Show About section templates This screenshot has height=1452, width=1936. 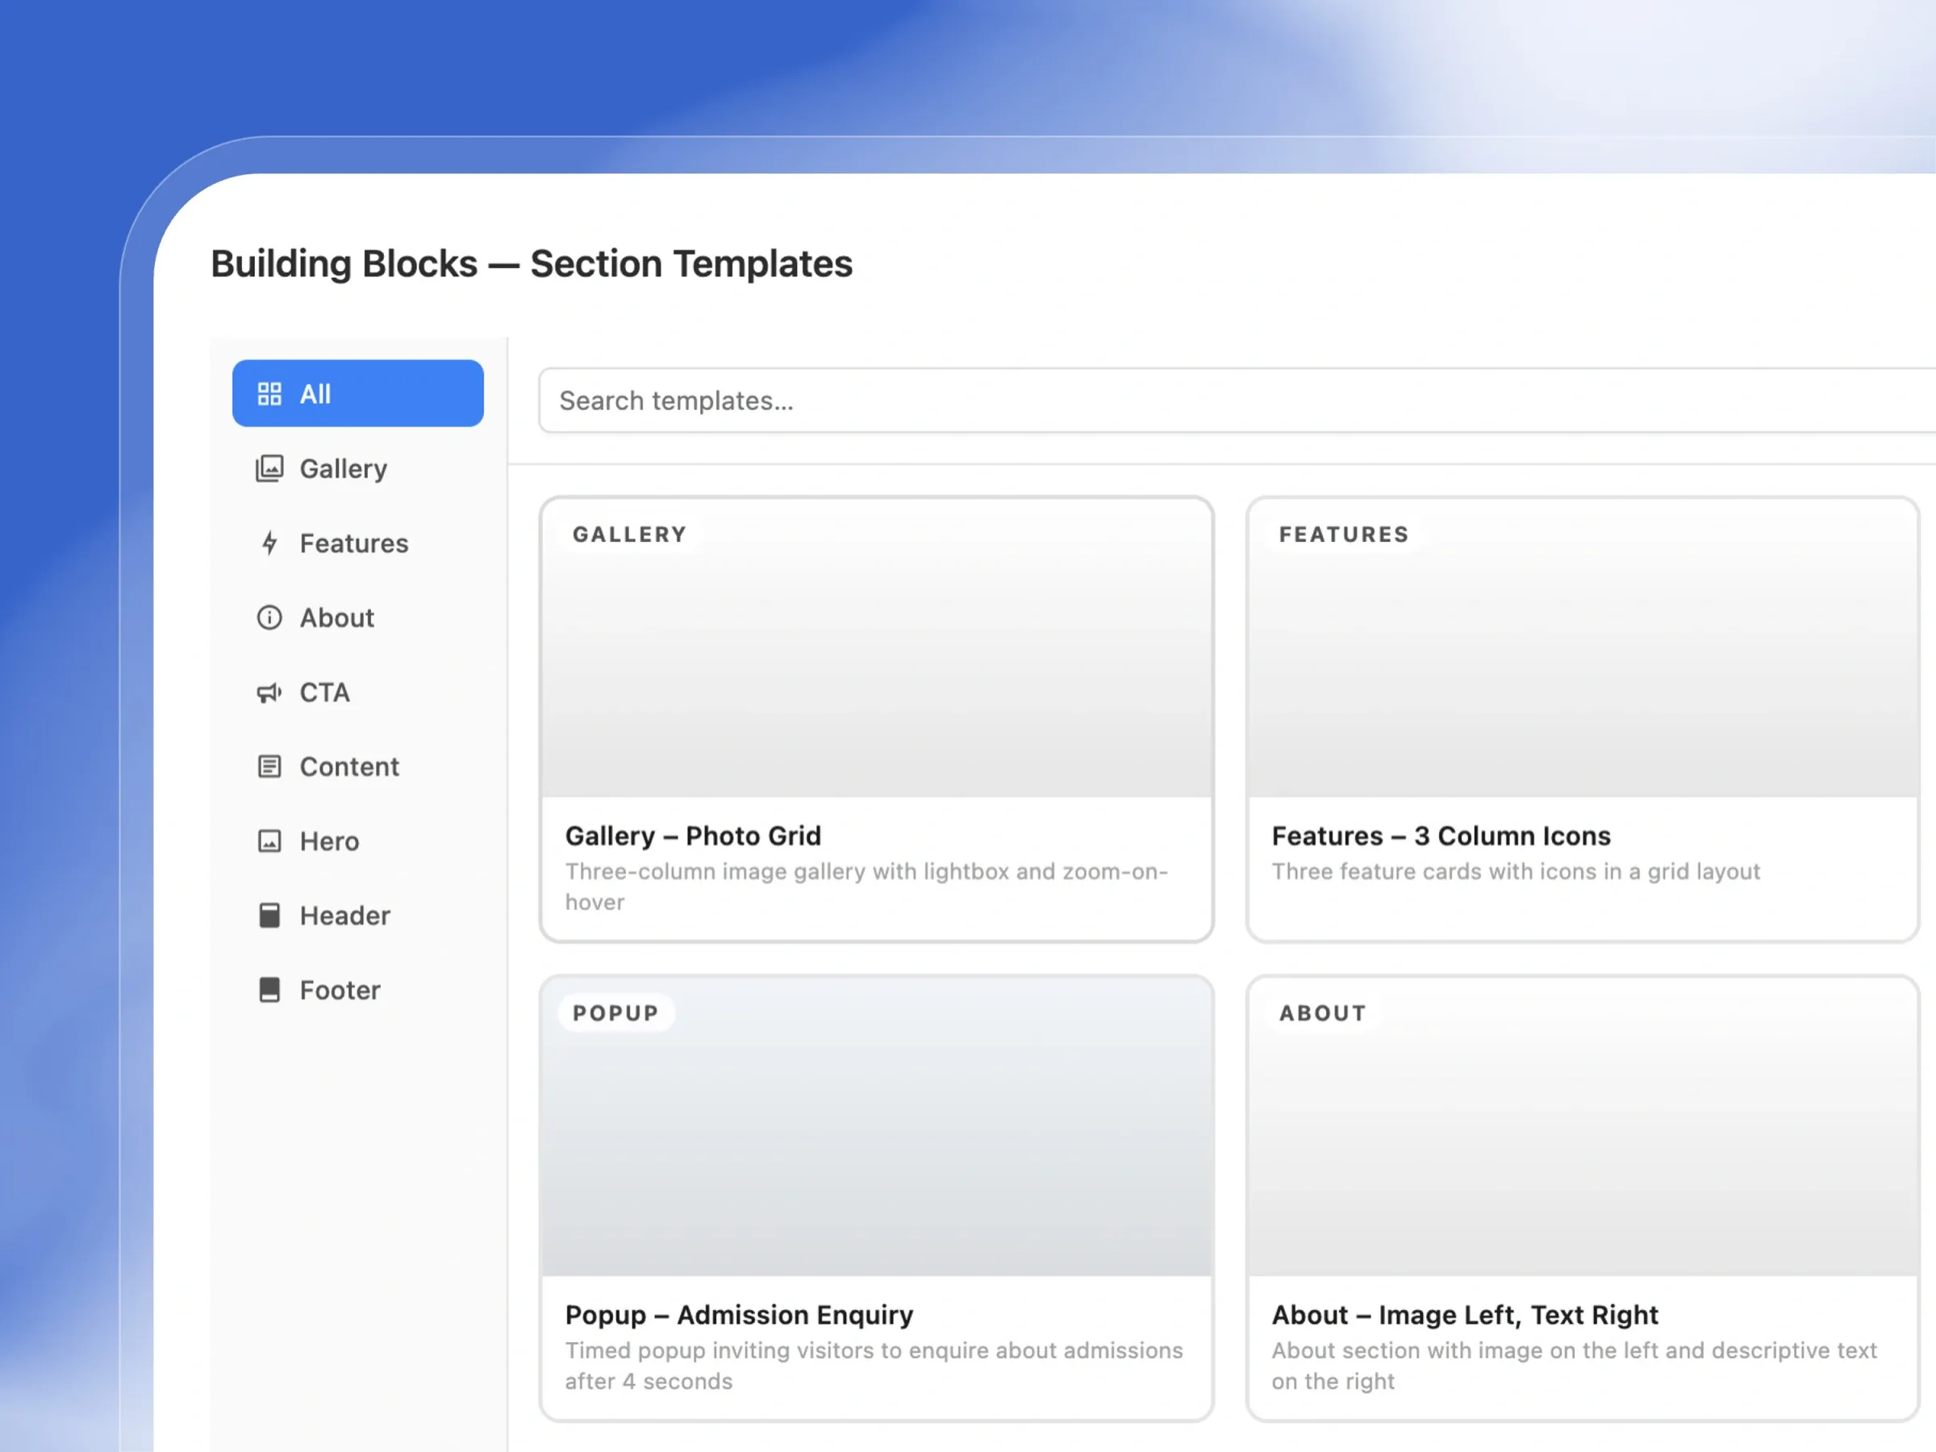pos(358,618)
